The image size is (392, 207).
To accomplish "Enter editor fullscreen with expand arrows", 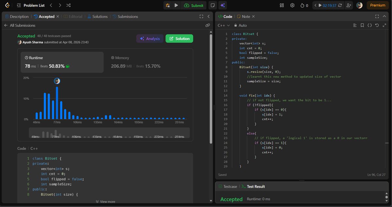I will [384, 25].
